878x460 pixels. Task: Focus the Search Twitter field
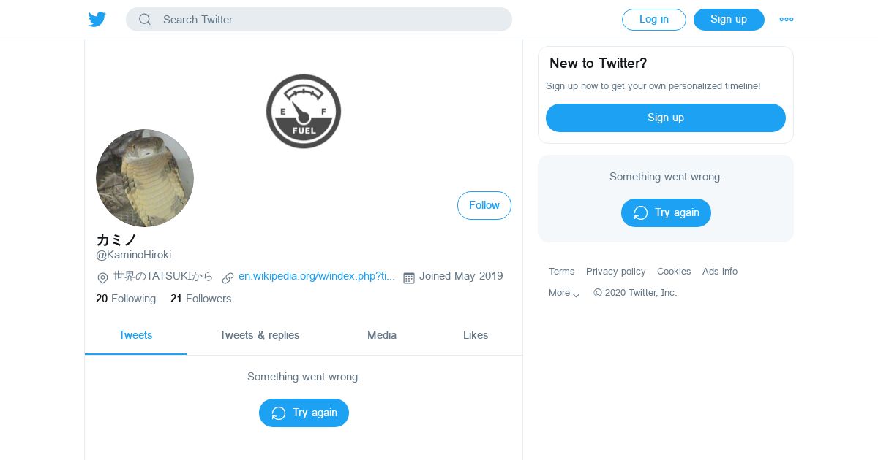click(x=329, y=20)
